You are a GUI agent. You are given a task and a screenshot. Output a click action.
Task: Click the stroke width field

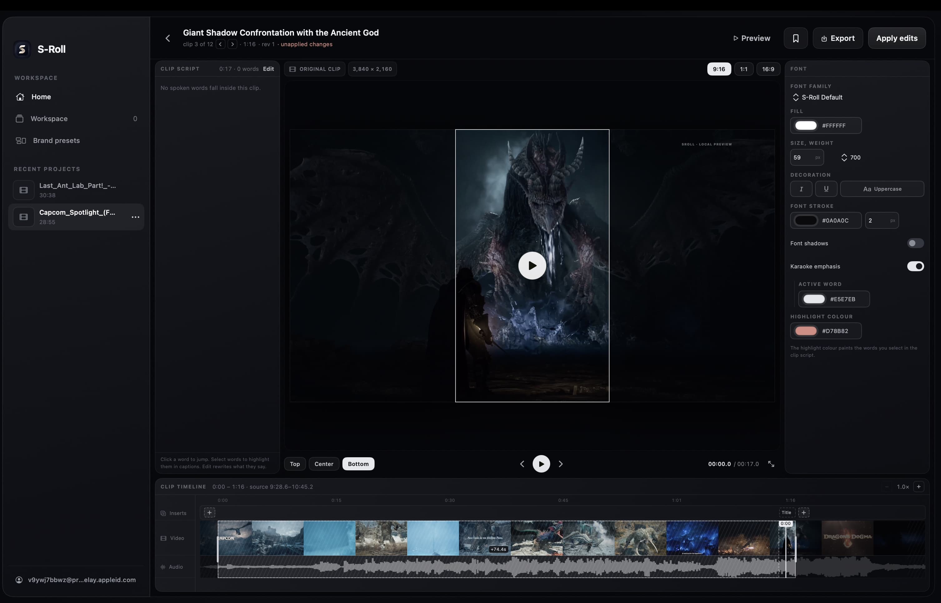881,220
